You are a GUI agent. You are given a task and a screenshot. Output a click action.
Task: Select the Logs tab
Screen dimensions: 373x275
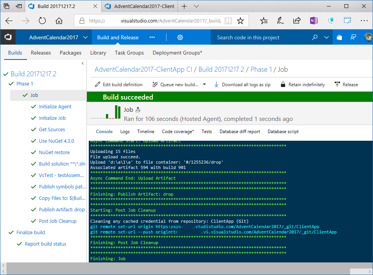click(125, 132)
